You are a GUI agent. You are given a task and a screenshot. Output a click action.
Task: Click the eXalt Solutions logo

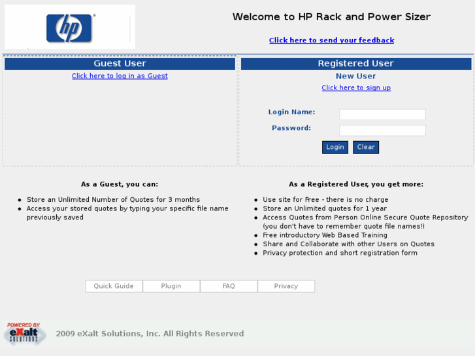click(x=25, y=334)
